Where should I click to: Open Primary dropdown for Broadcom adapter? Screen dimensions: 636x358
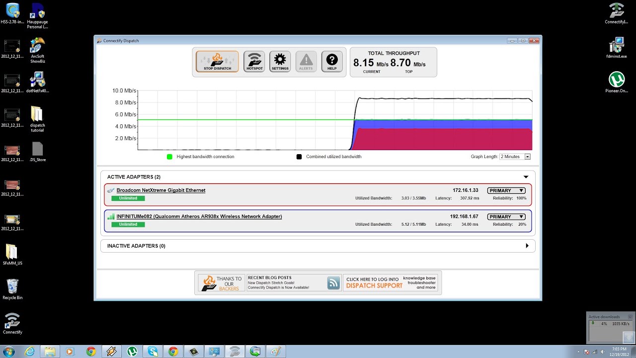coord(506,190)
